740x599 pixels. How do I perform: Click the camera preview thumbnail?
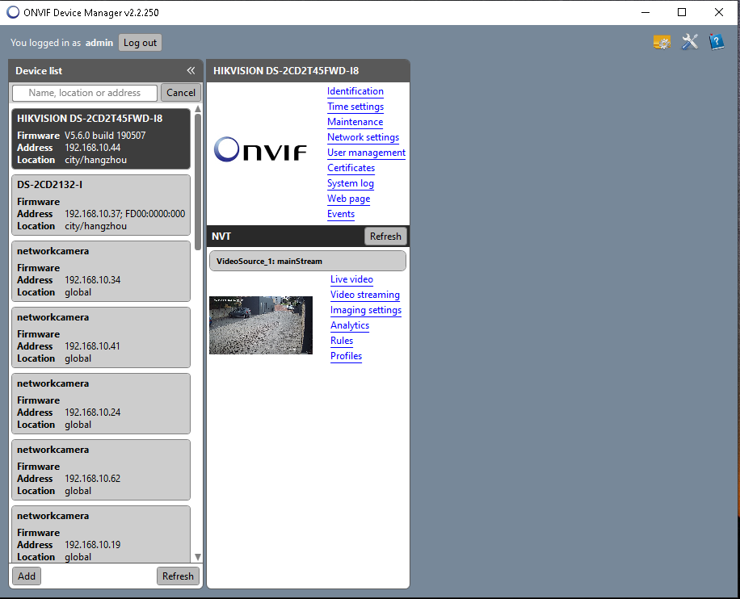[x=260, y=325]
